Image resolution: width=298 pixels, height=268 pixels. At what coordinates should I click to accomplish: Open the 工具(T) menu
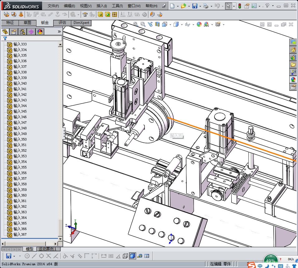[x=117, y=6]
